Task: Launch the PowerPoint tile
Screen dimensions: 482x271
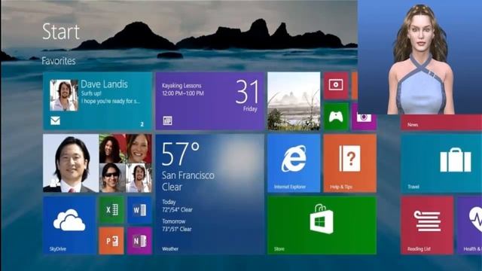Action: 111,241
